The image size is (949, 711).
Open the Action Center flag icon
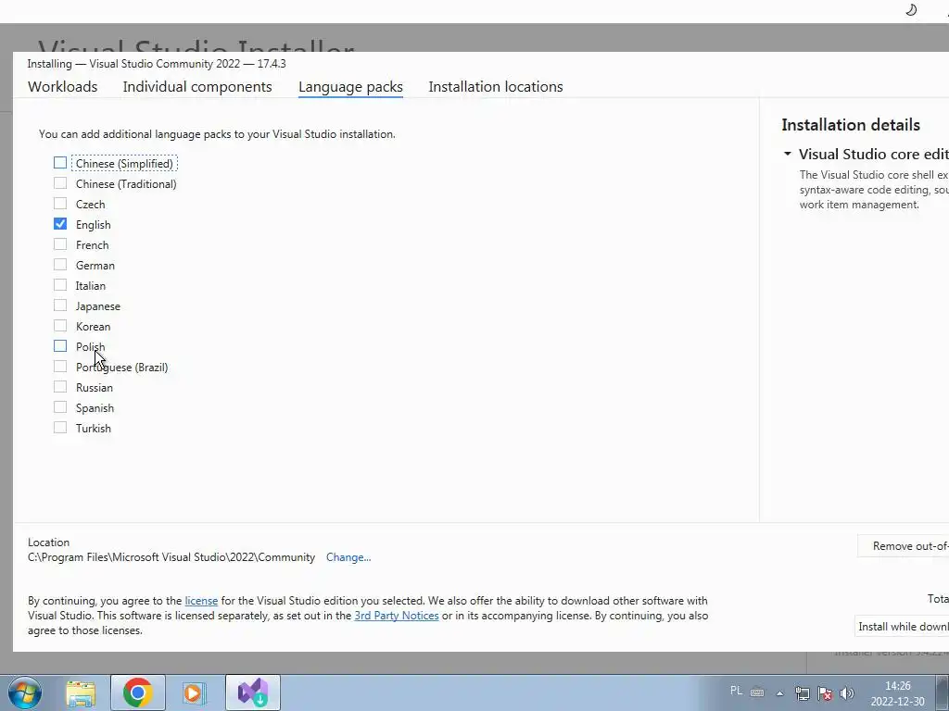824,693
